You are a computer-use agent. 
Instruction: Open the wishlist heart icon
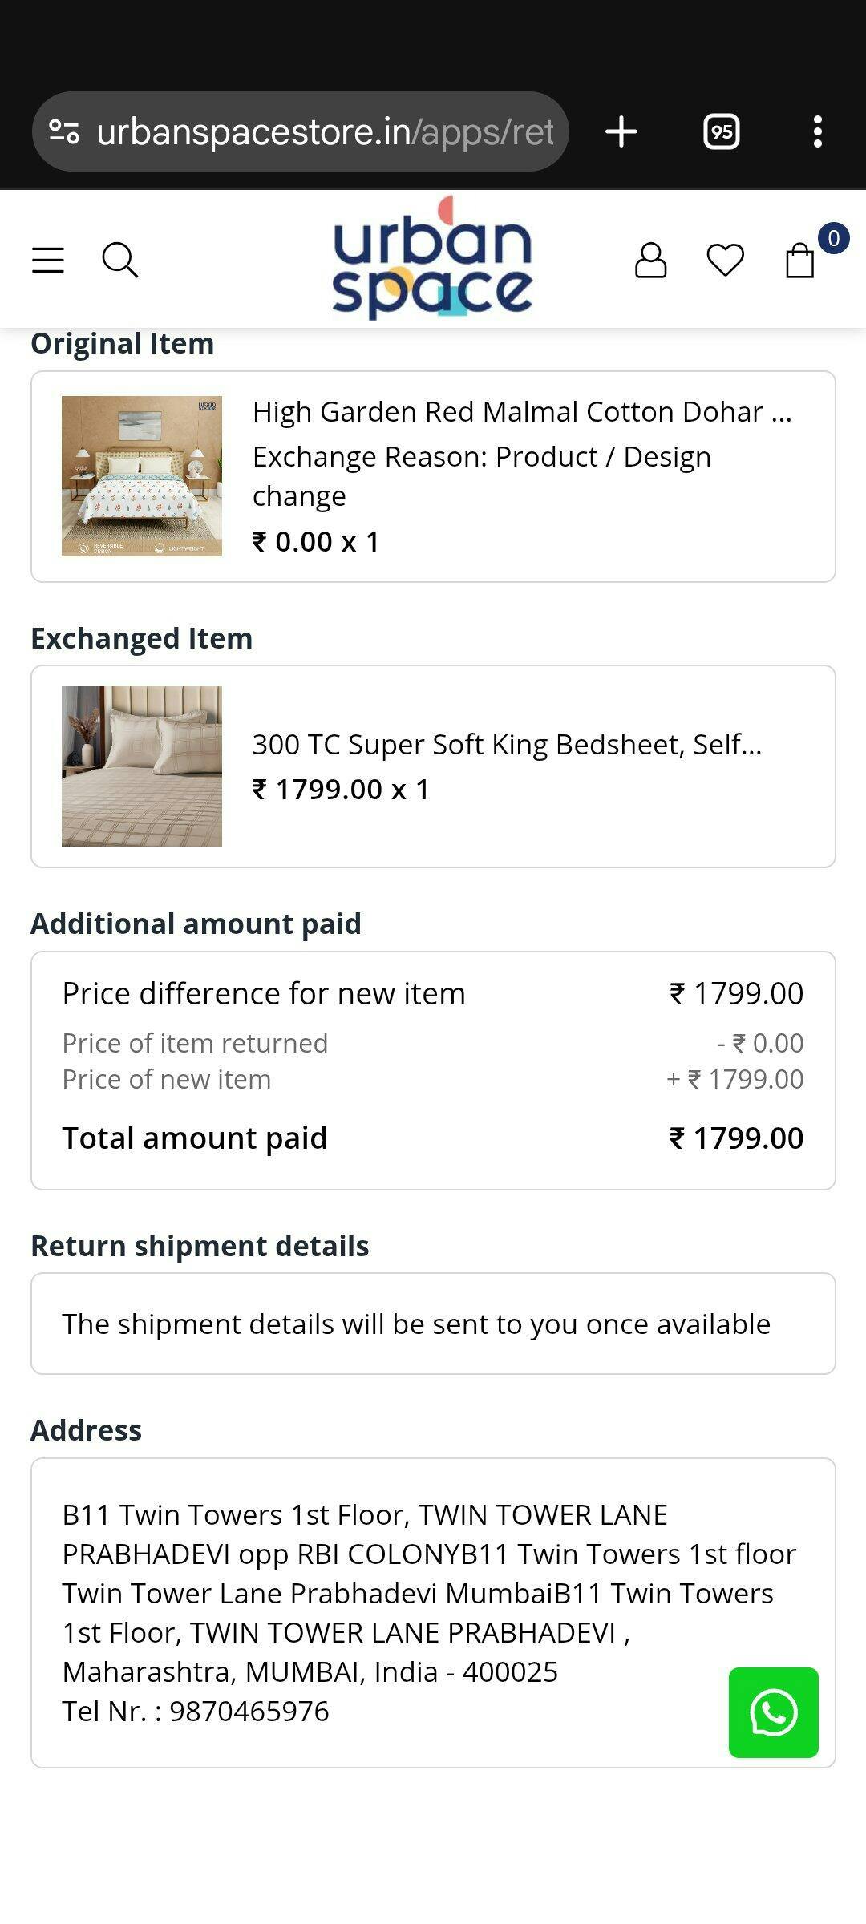725,261
